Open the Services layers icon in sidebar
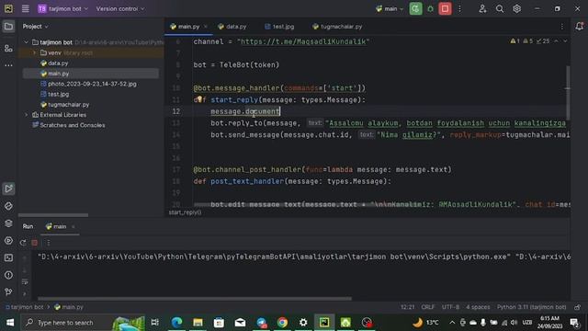The image size is (588, 331). 8,223
